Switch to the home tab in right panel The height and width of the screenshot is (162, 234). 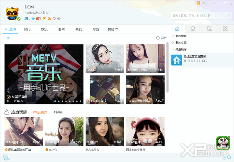coord(177,28)
